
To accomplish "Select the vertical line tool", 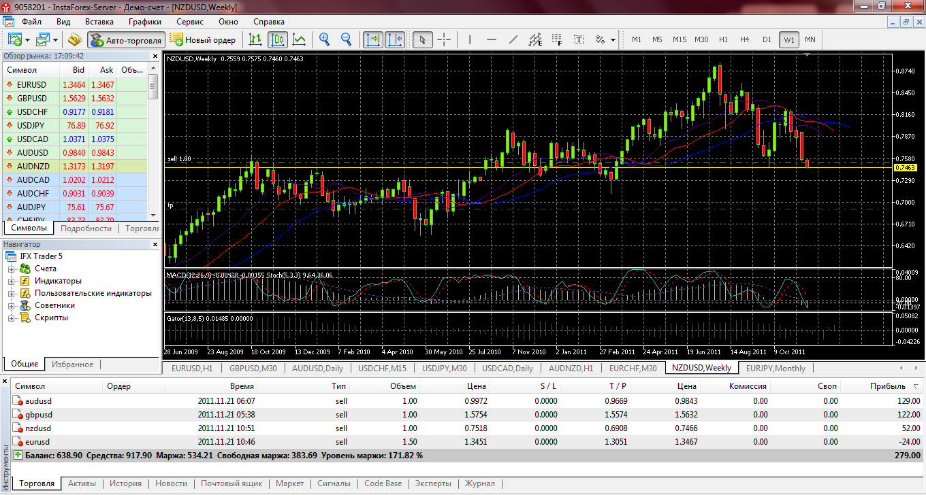I will point(469,39).
